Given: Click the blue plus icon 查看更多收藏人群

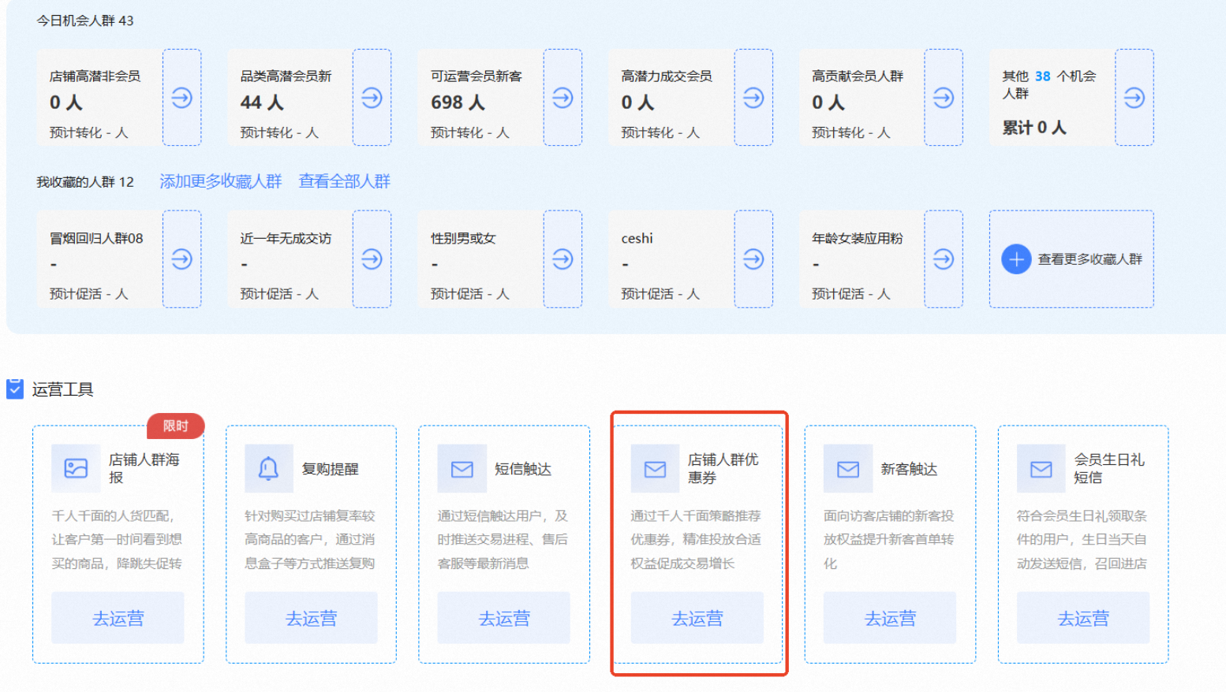Looking at the screenshot, I should pyautogui.click(x=1016, y=259).
